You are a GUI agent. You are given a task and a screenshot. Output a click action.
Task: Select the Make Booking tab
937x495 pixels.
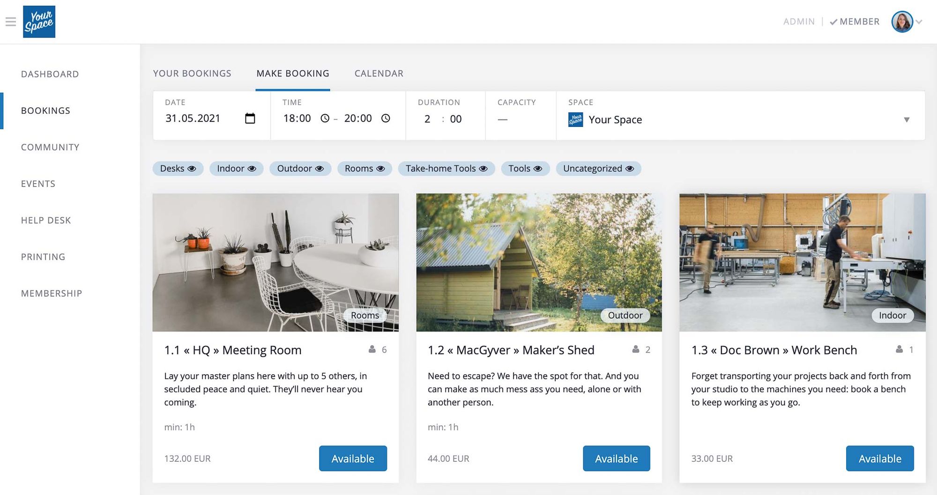(293, 74)
